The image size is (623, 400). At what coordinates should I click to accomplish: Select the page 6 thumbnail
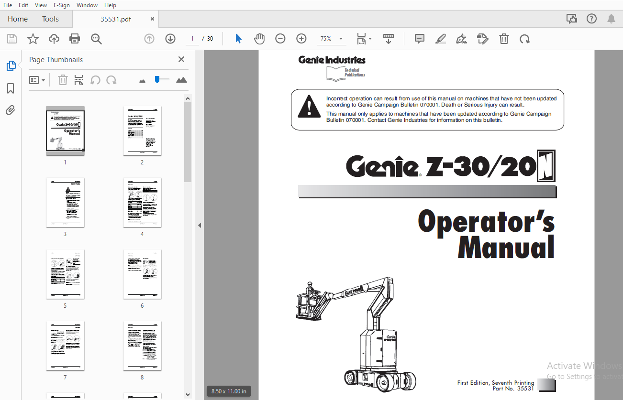[x=142, y=274]
